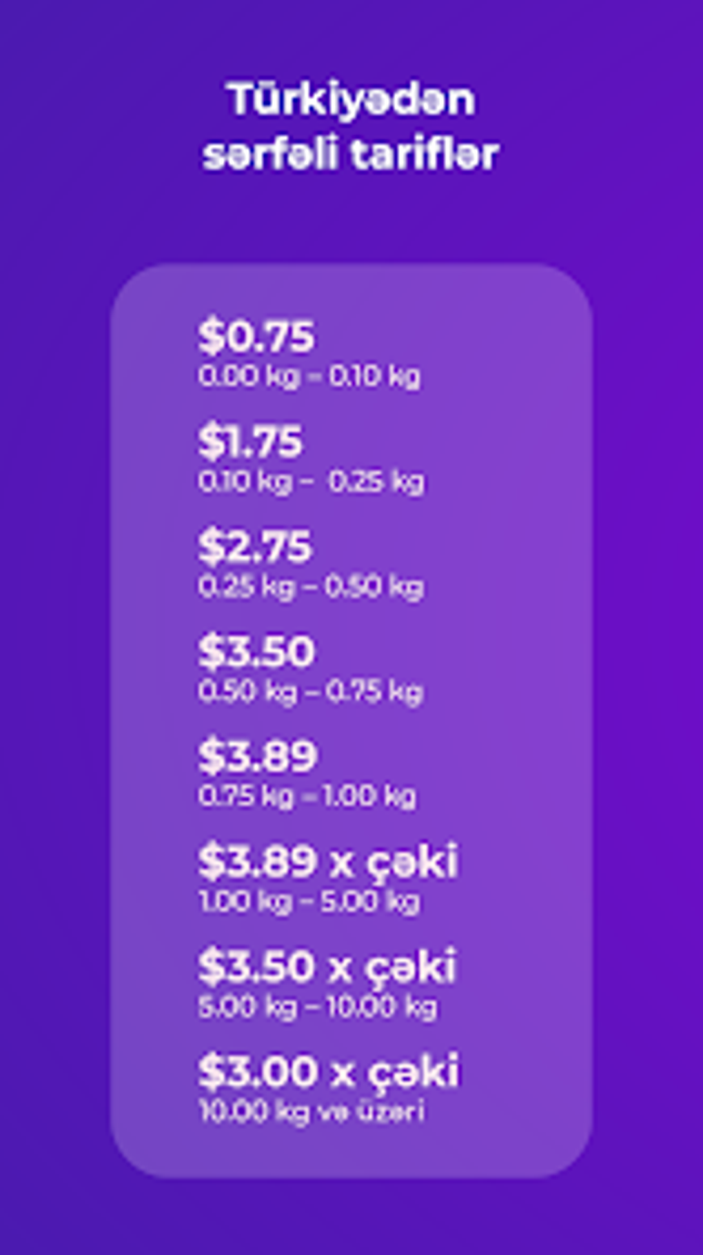Click the $3.50 amount in the per-weight tariff
The image size is (703, 1255).
tap(256, 966)
